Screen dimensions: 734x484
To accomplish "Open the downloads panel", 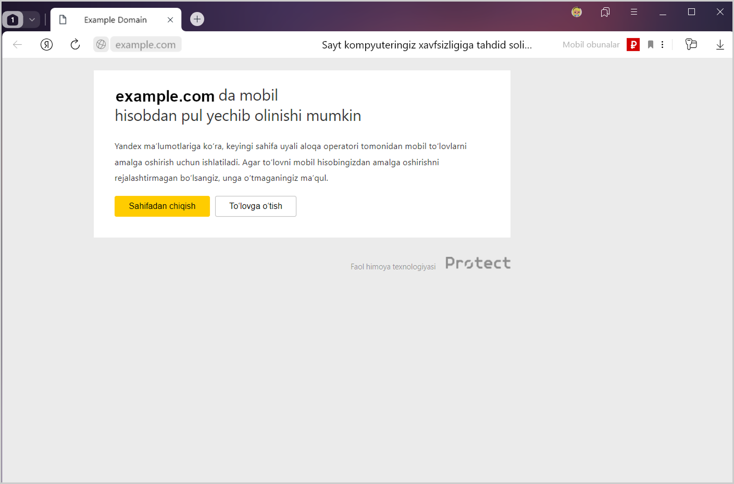I will (720, 45).
